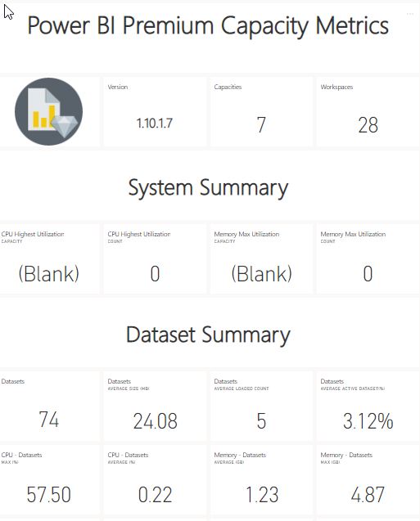Click the Workspaces tile label

[336, 87]
